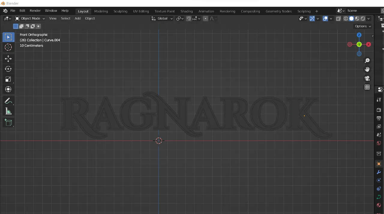Toggle viewport overlays
This screenshot has width=384, height=214.
pyautogui.click(x=325, y=19)
